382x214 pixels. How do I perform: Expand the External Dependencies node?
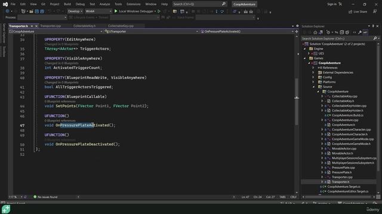(313, 73)
